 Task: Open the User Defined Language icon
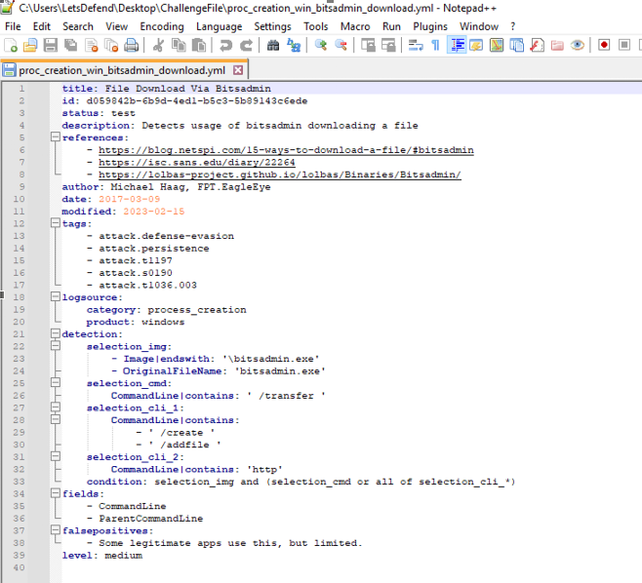point(476,45)
